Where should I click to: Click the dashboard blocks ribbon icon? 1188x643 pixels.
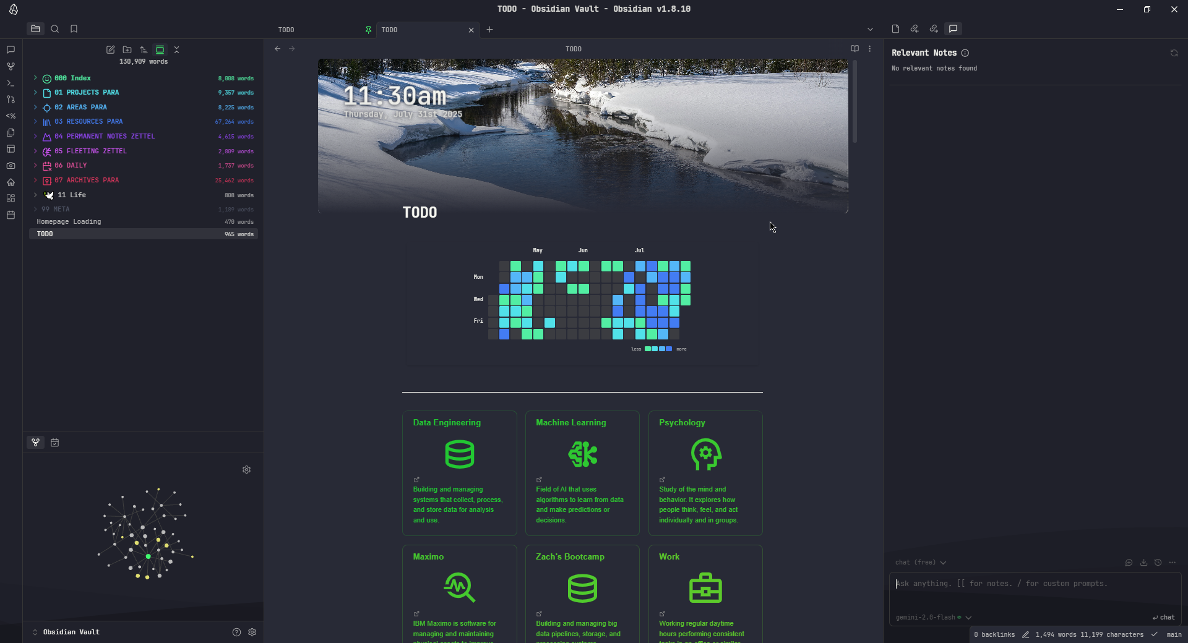tap(11, 198)
